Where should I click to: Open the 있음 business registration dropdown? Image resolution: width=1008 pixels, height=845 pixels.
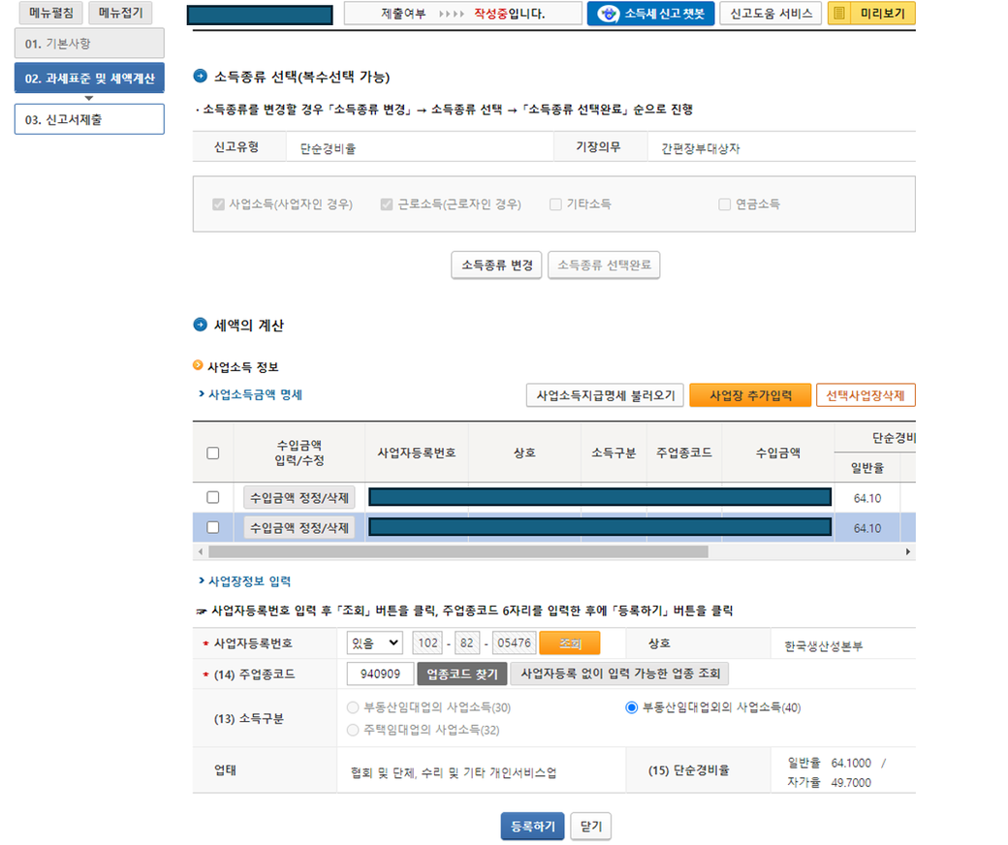(374, 643)
